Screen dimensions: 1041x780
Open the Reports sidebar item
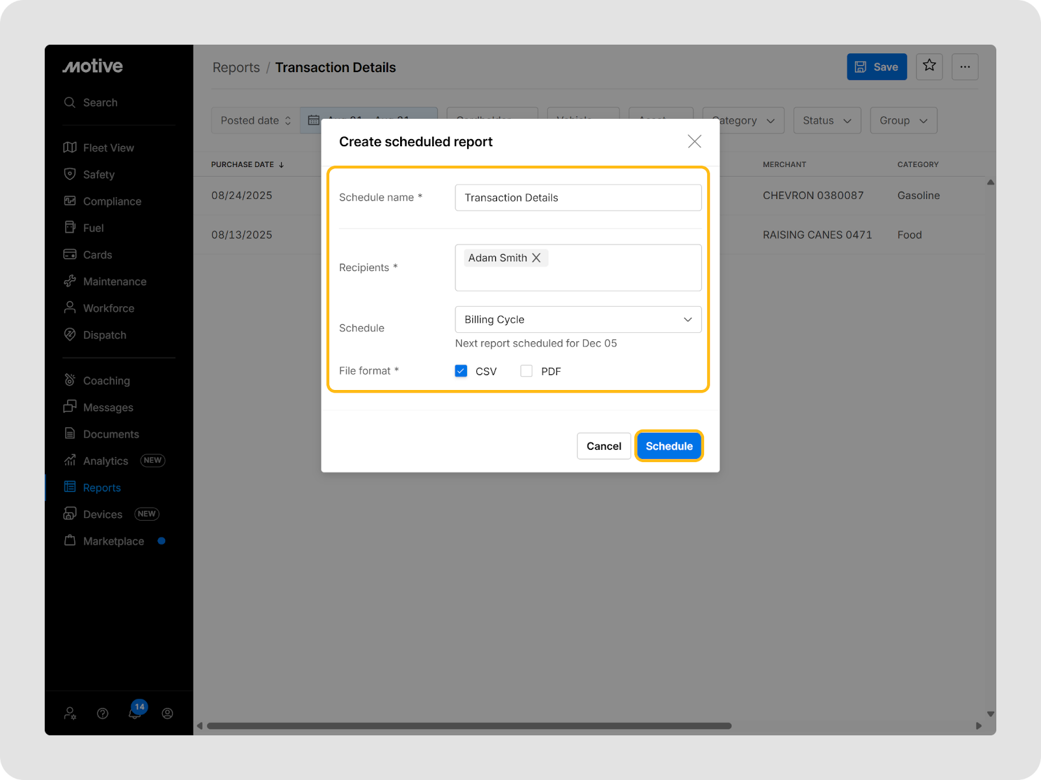[101, 487]
